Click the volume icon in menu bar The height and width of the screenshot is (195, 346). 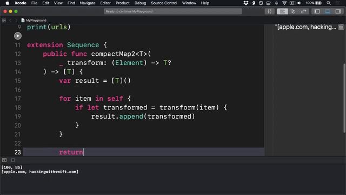[x=299, y=3]
